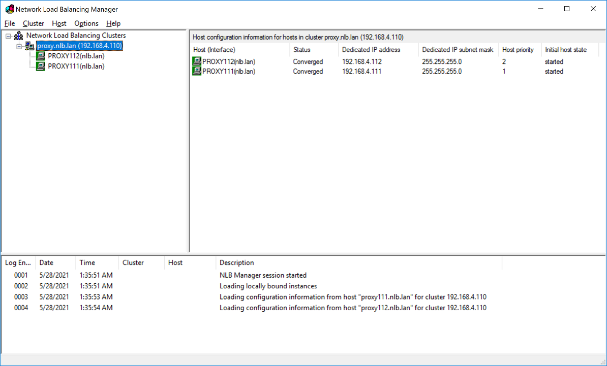Image resolution: width=607 pixels, height=366 pixels.
Task: Sort by Host (Interface) column header
Action: click(x=240, y=50)
